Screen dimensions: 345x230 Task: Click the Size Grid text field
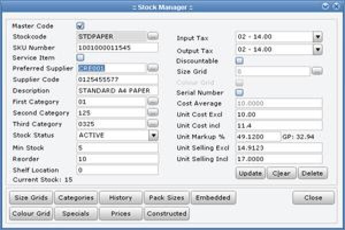click(273, 71)
